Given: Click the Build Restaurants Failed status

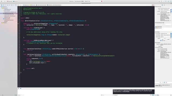Looking at the screenshot, I should tap(79, 1).
